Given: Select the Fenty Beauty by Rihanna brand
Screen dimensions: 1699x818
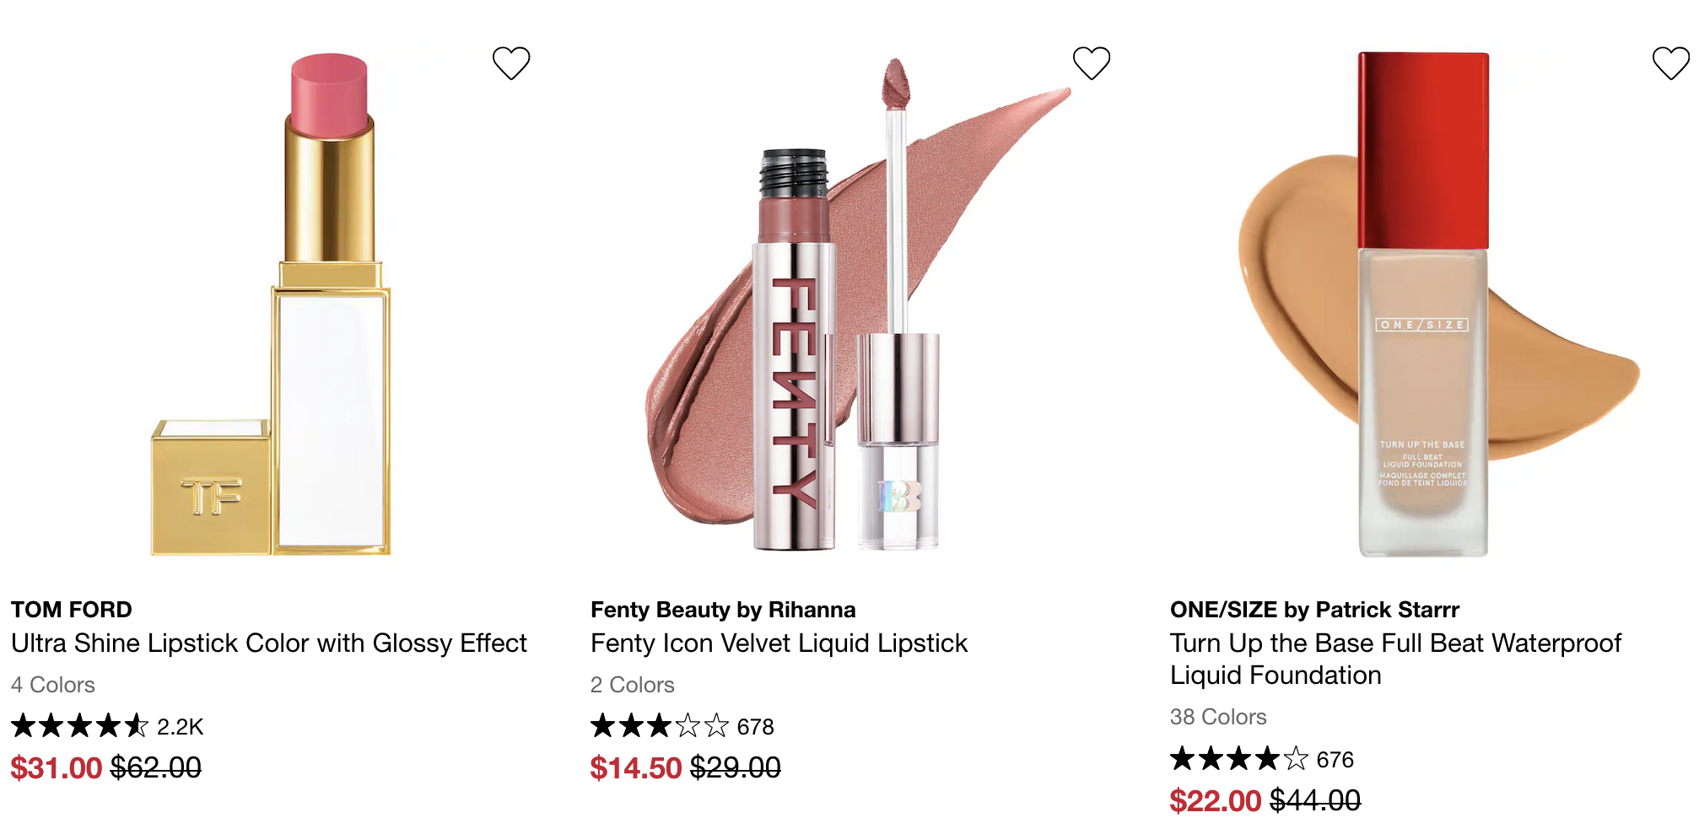Looking at the screenshot, I should 723,610.
